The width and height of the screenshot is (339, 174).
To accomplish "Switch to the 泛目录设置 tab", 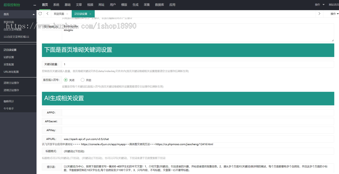I will click(x=81, y=14).
